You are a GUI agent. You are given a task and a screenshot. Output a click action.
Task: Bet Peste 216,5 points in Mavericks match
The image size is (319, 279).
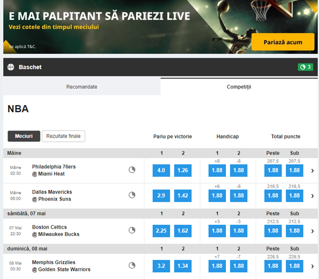[273, 196]
